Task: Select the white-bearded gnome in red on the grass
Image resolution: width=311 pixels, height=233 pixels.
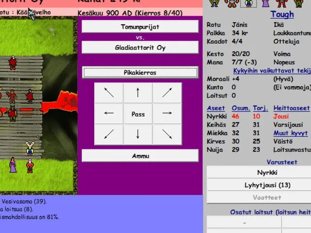Action: [x=30, y=166]
